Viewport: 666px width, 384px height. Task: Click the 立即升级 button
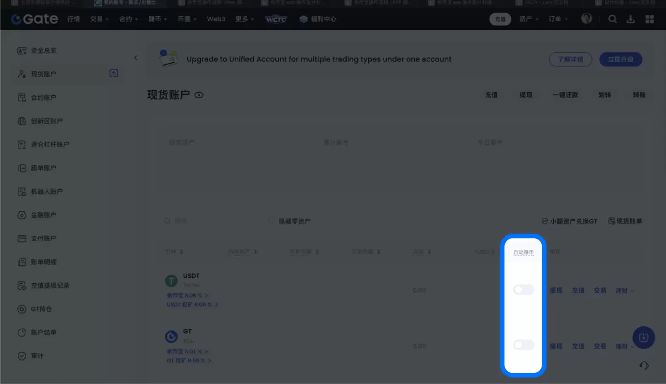[620, 59]
